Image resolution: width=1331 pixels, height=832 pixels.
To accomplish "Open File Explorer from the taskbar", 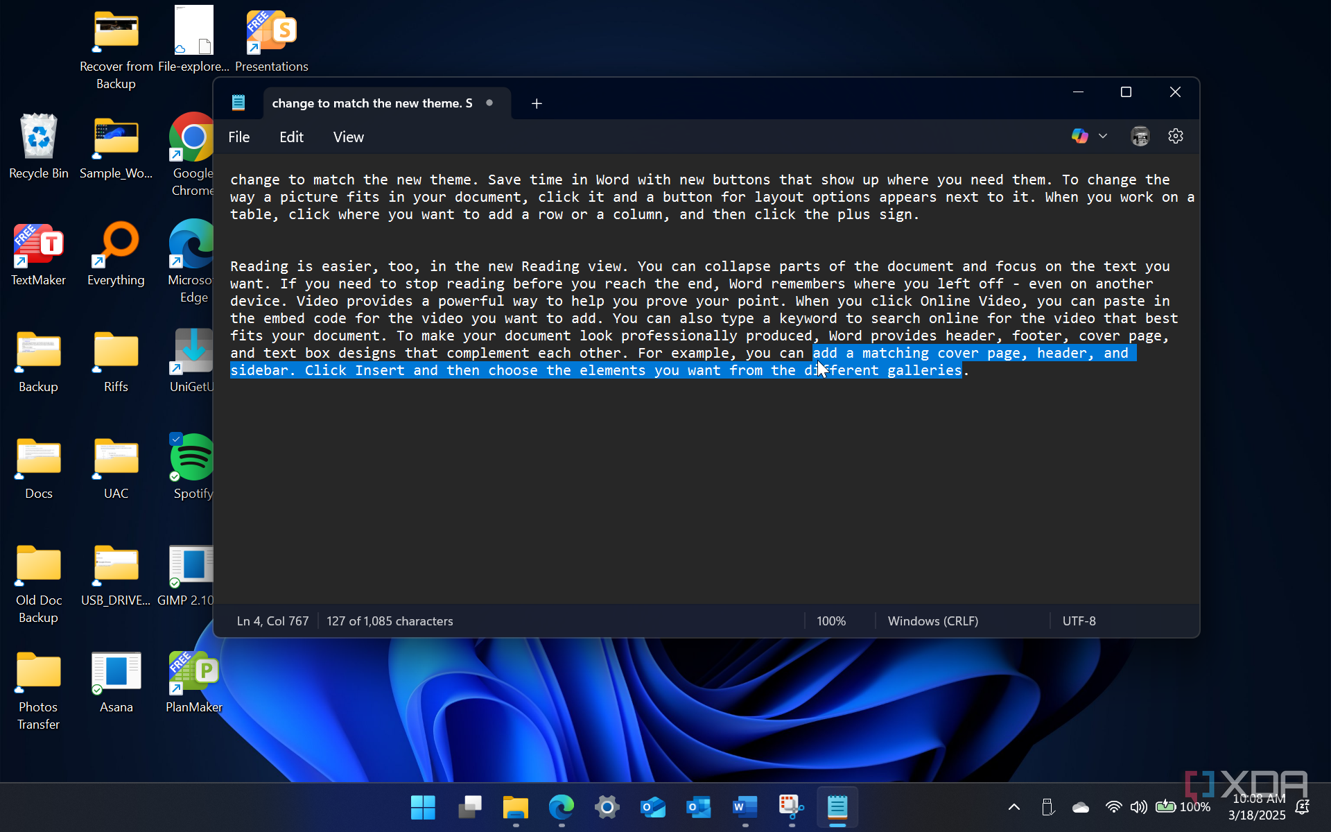I will click(515, 808).
